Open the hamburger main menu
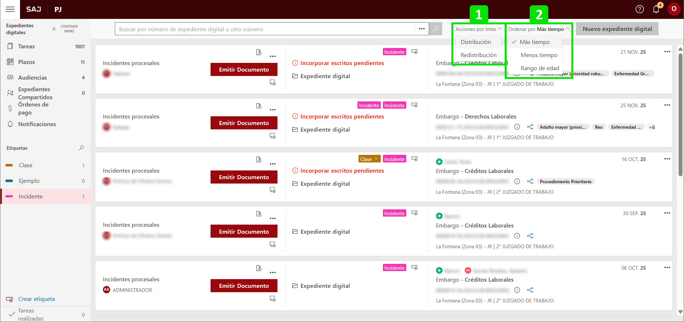 pyautogui.click(x=10, y=9)
